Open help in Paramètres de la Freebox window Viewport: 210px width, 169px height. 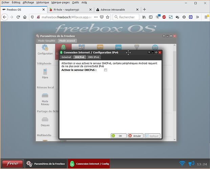tap(164, 36)
